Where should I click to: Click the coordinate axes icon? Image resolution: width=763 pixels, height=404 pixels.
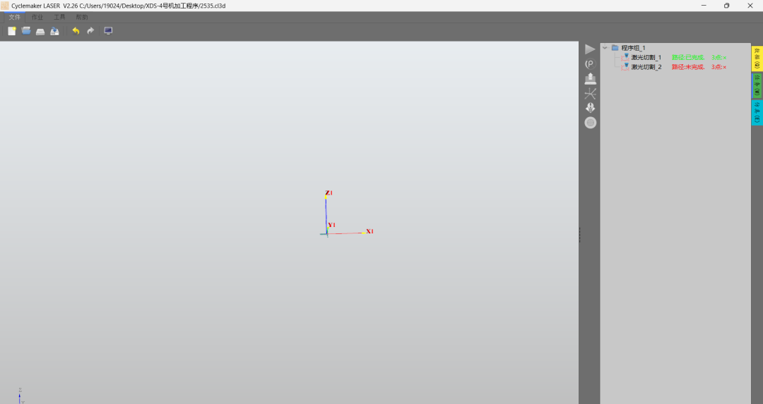590,93
